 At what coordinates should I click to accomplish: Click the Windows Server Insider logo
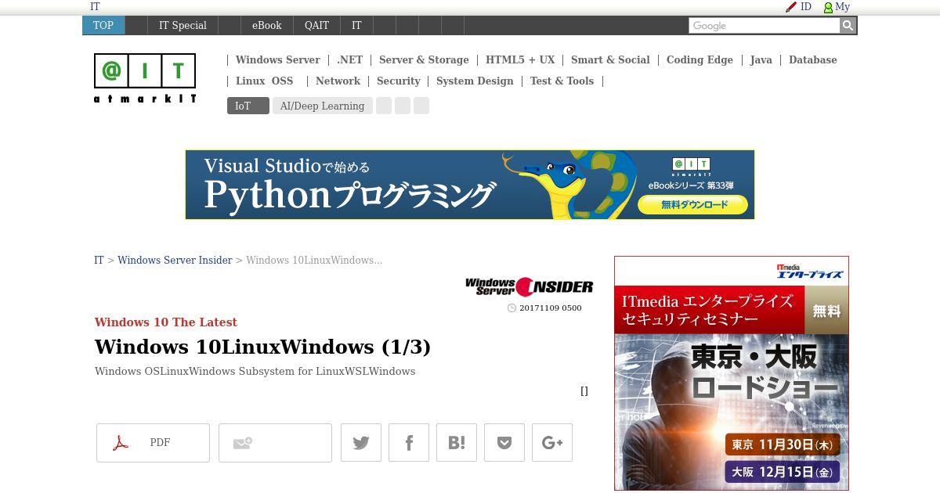[x=529, y=286]
